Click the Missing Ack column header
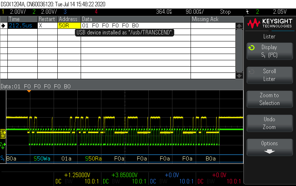Viewport: 296px width, 186px height. [213, 19]
